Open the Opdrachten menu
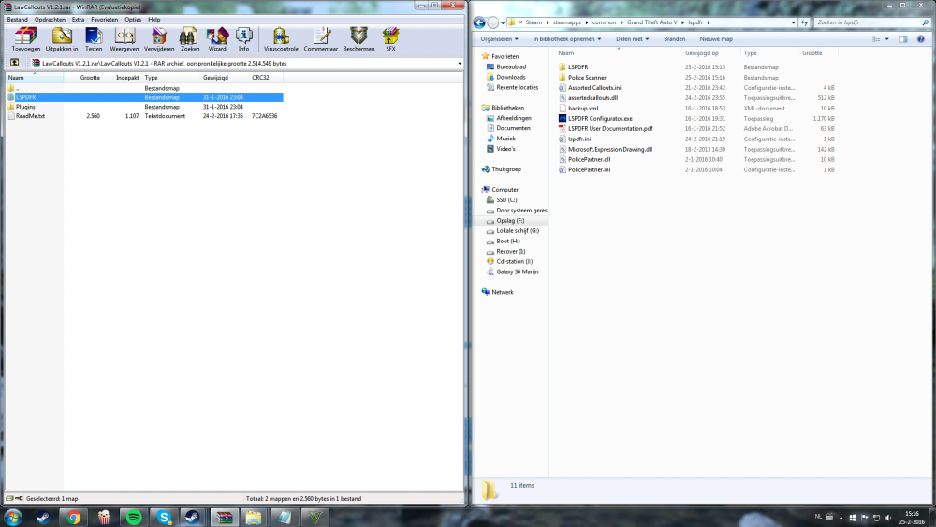 point(50,19)
